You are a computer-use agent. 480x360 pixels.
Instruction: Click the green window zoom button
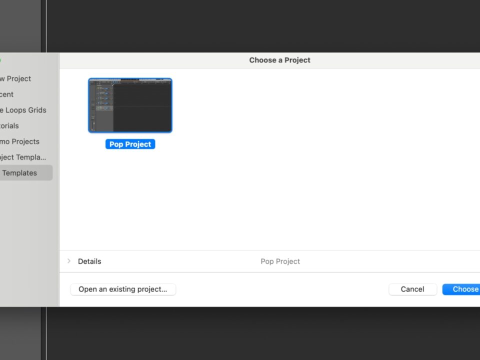tap(0, 60)
